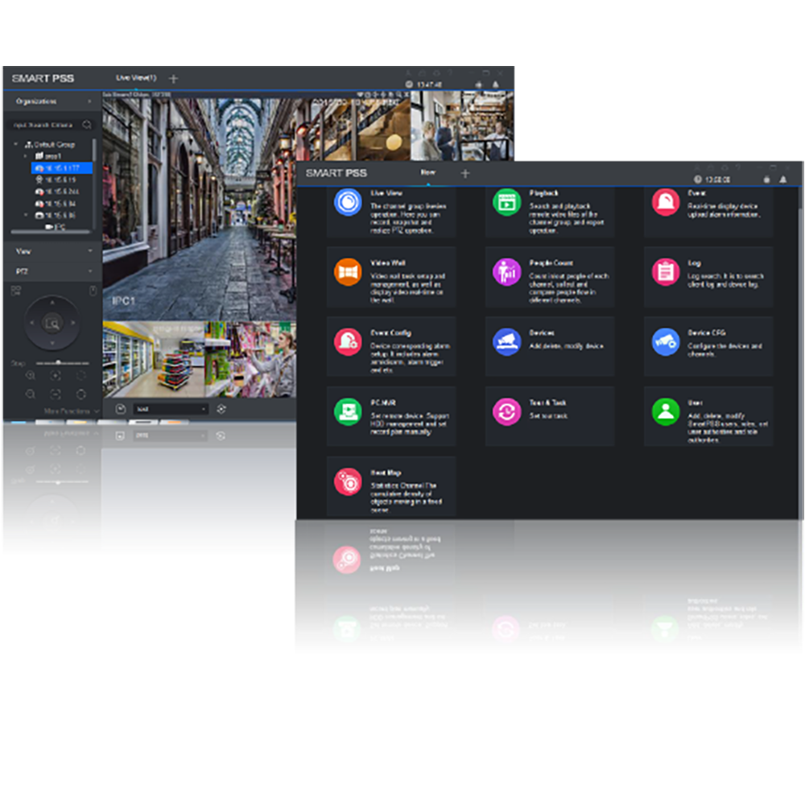Viewport: 805px width, 805px height.
Task: Add a tab with plus beside Live View(1)
Action: point(174,79)
